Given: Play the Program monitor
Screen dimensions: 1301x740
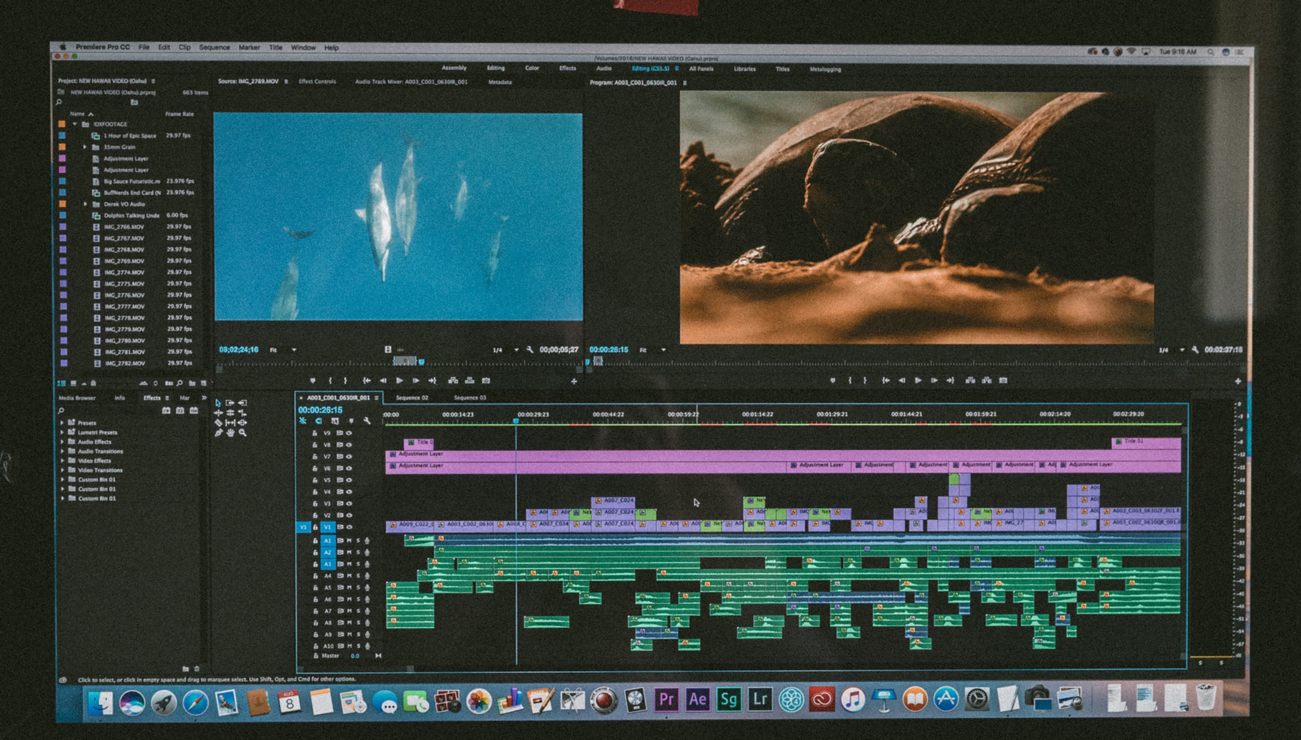Looking at the screenshot, I should coord(918,380).
